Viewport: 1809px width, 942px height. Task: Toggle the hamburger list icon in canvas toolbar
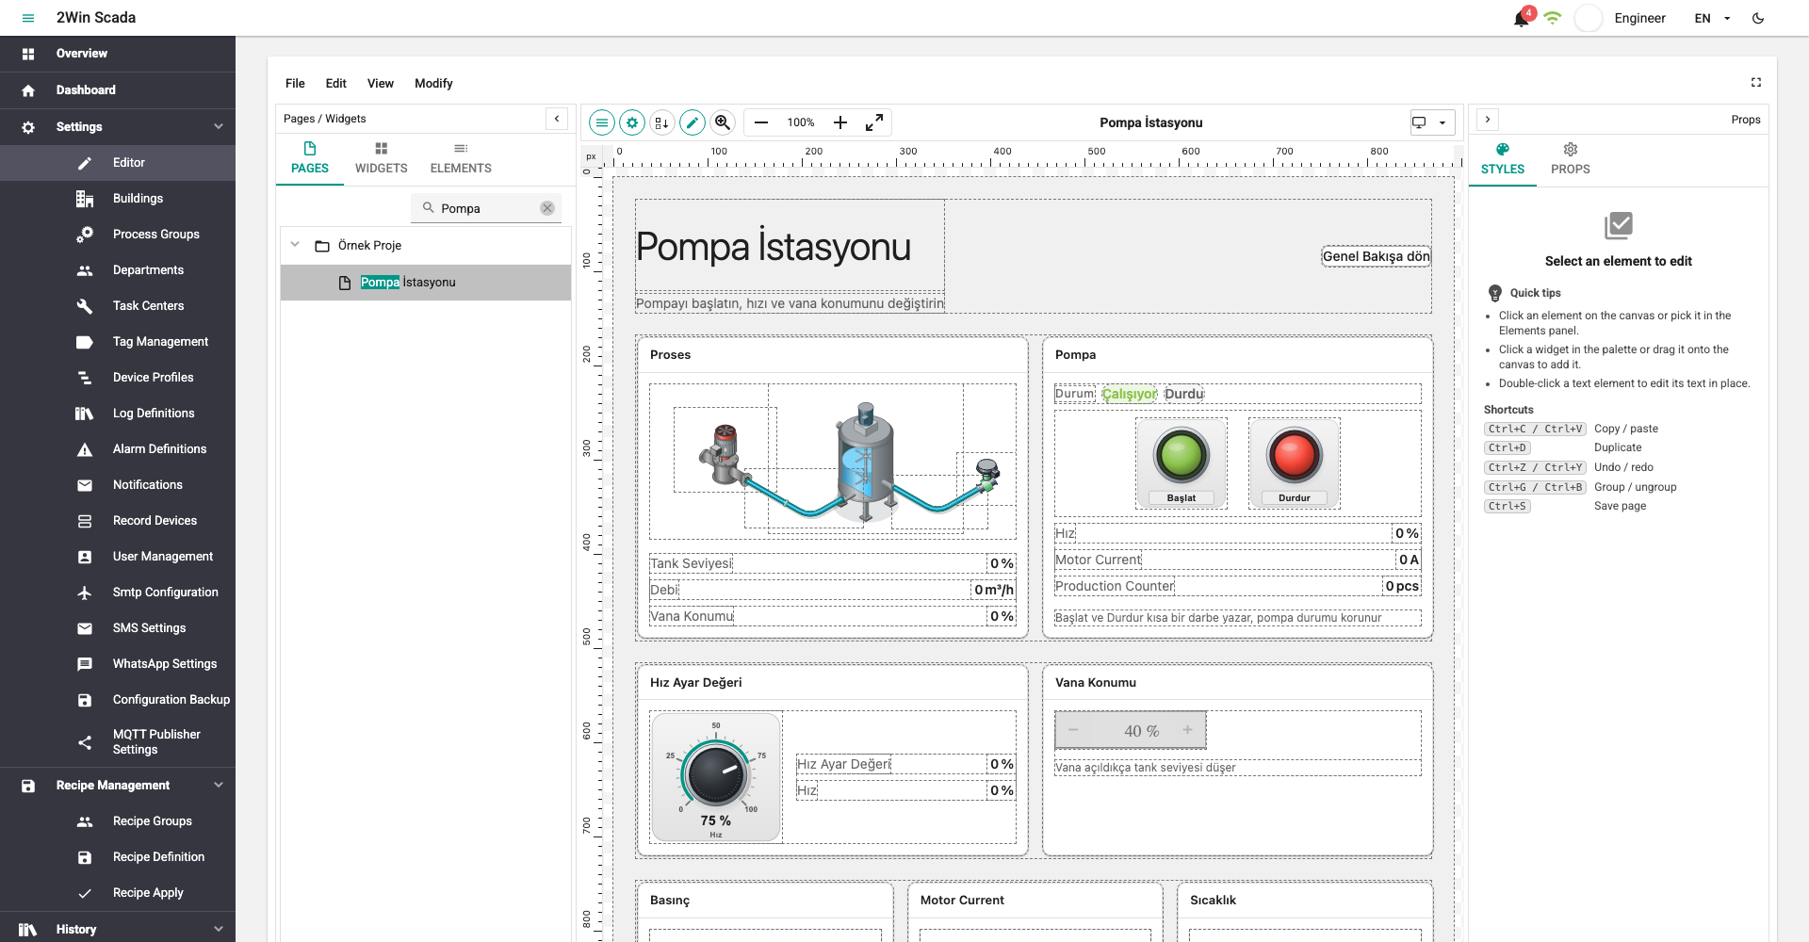[602, 122]
